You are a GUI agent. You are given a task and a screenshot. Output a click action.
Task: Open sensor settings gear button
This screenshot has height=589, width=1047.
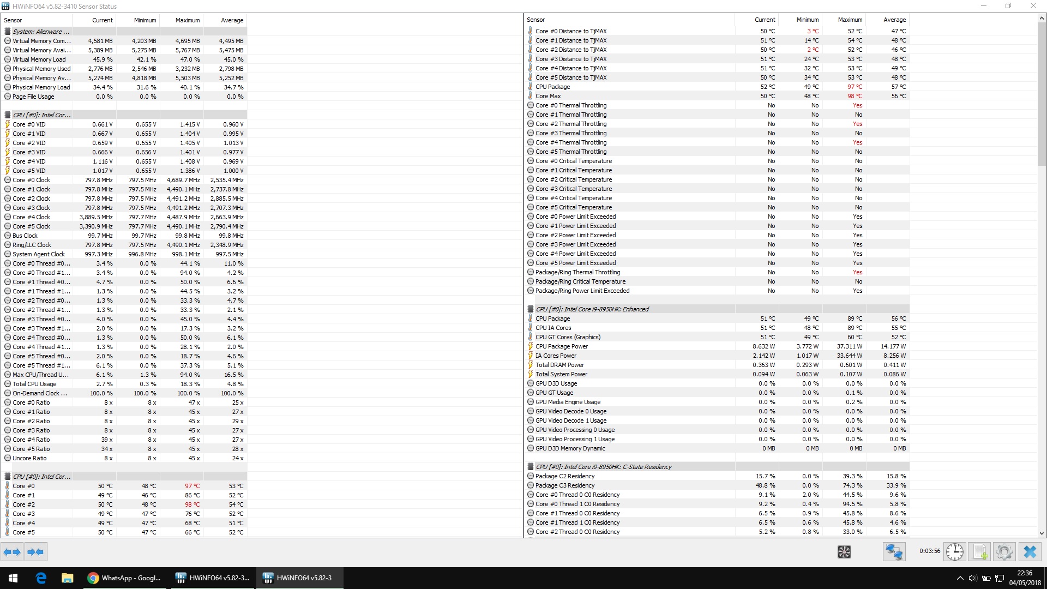pyautogui.click(x=1004, y=552)
